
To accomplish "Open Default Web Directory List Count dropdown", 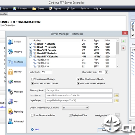I will point(75,108).
